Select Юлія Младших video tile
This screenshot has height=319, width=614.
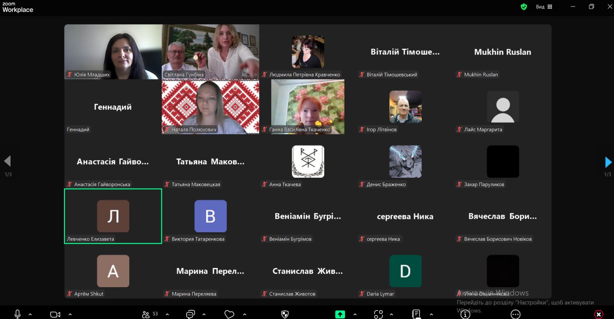tap(113, 52)
